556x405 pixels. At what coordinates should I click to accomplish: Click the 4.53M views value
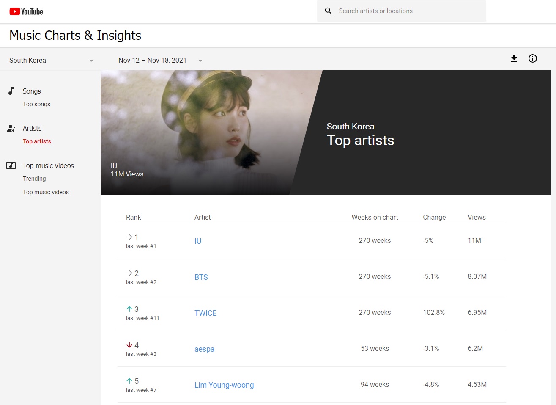coord(477,384)
